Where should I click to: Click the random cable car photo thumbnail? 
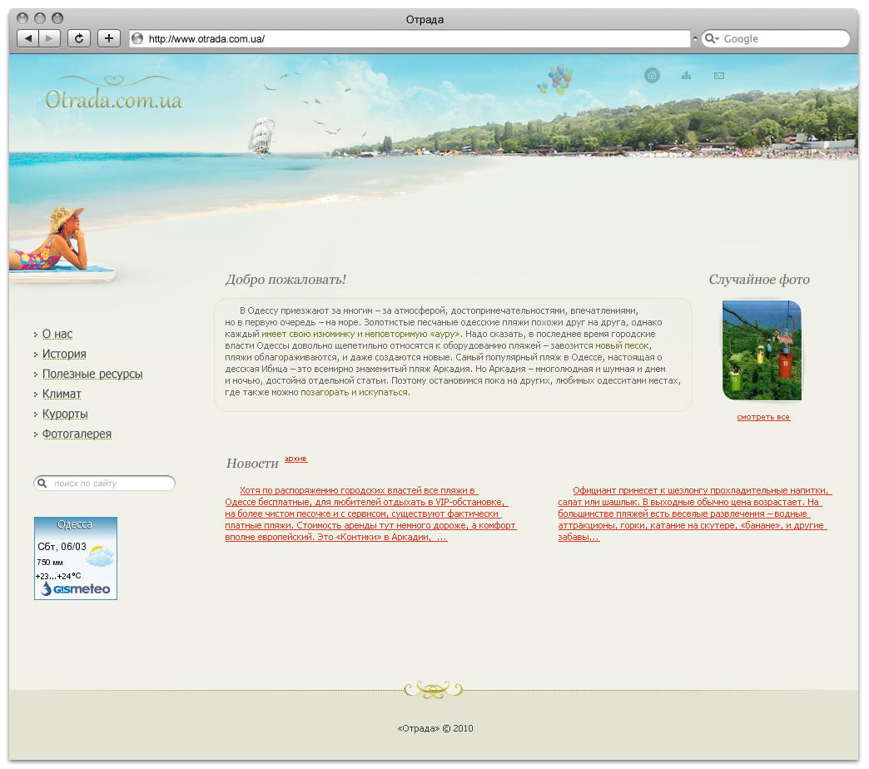[762, 350]
